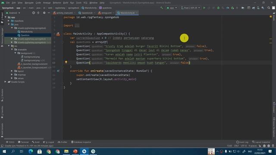The width and height of the screenshot is (276, 155).
Task: Open the Event Log
Action: 242,142
